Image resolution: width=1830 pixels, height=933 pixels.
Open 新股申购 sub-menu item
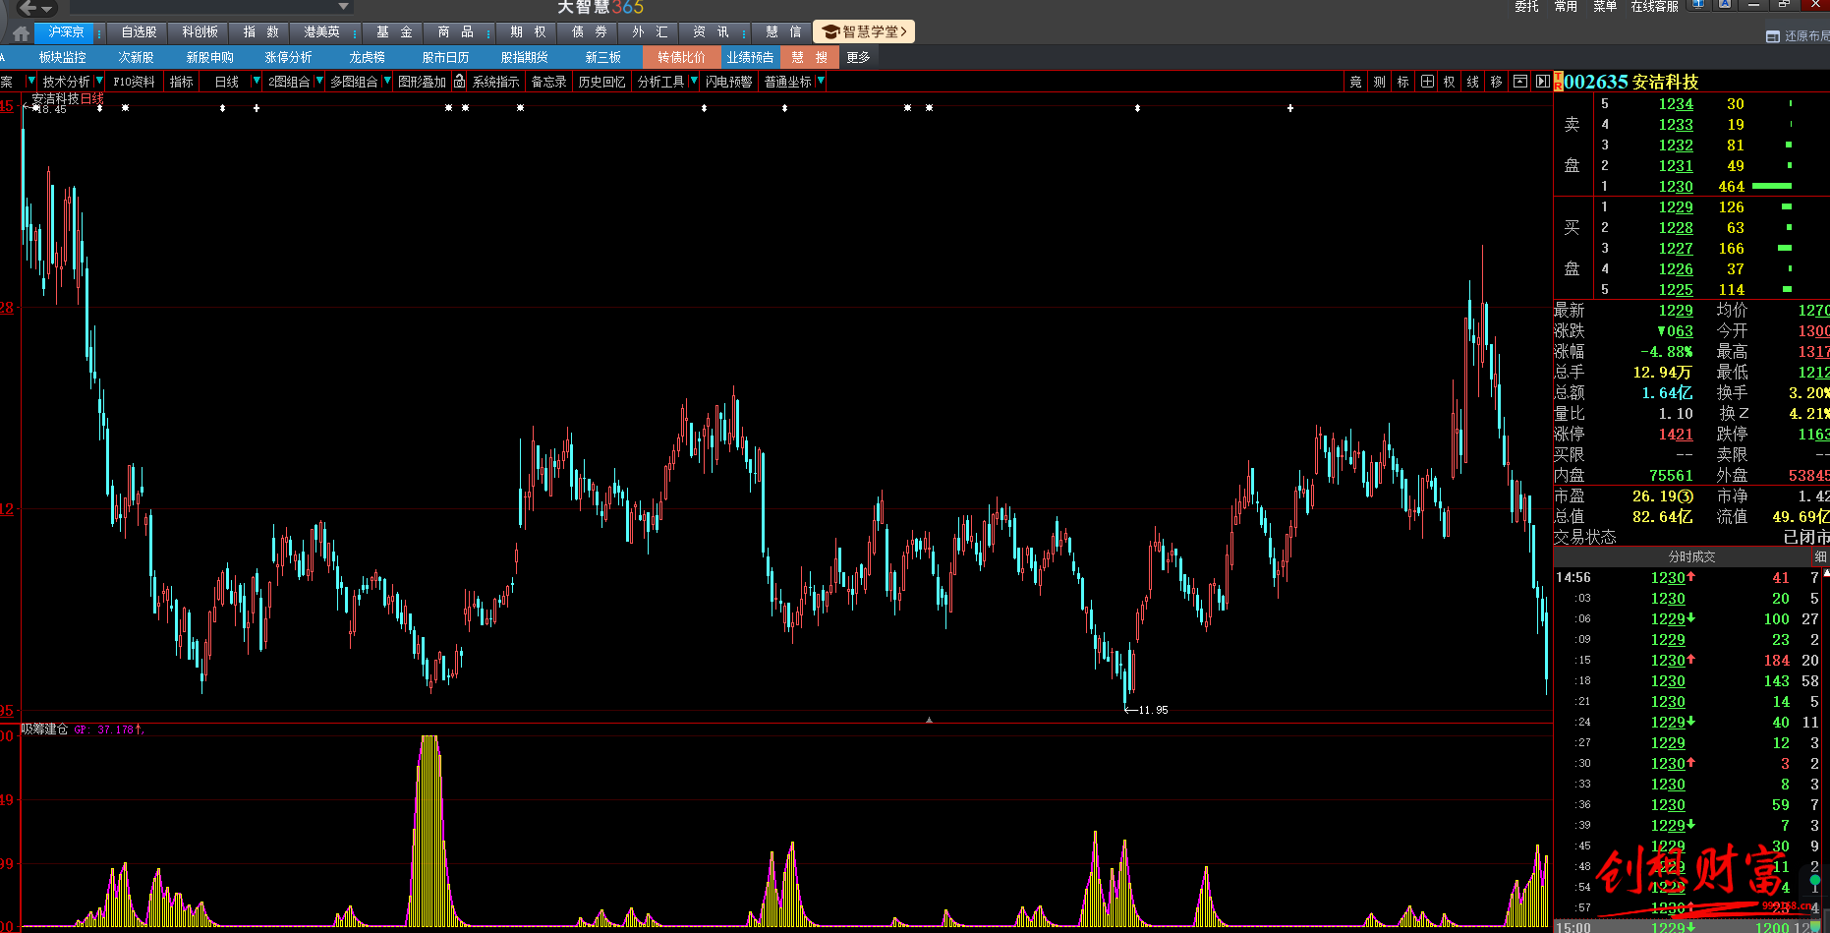click(209, 57)
